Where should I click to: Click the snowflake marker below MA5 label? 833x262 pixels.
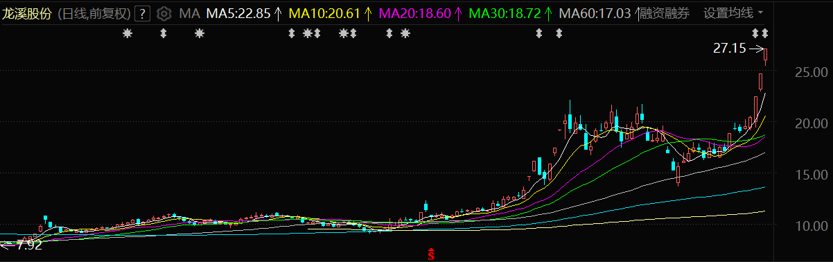pos(199,33)
